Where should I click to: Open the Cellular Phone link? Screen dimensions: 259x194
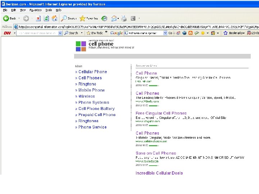(93, 72)
